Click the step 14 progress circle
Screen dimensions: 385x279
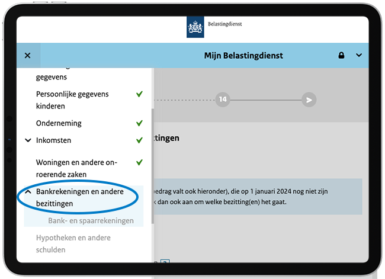223,100
